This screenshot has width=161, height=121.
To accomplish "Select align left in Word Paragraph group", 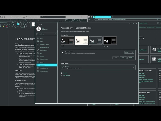I will click(18, 24).
